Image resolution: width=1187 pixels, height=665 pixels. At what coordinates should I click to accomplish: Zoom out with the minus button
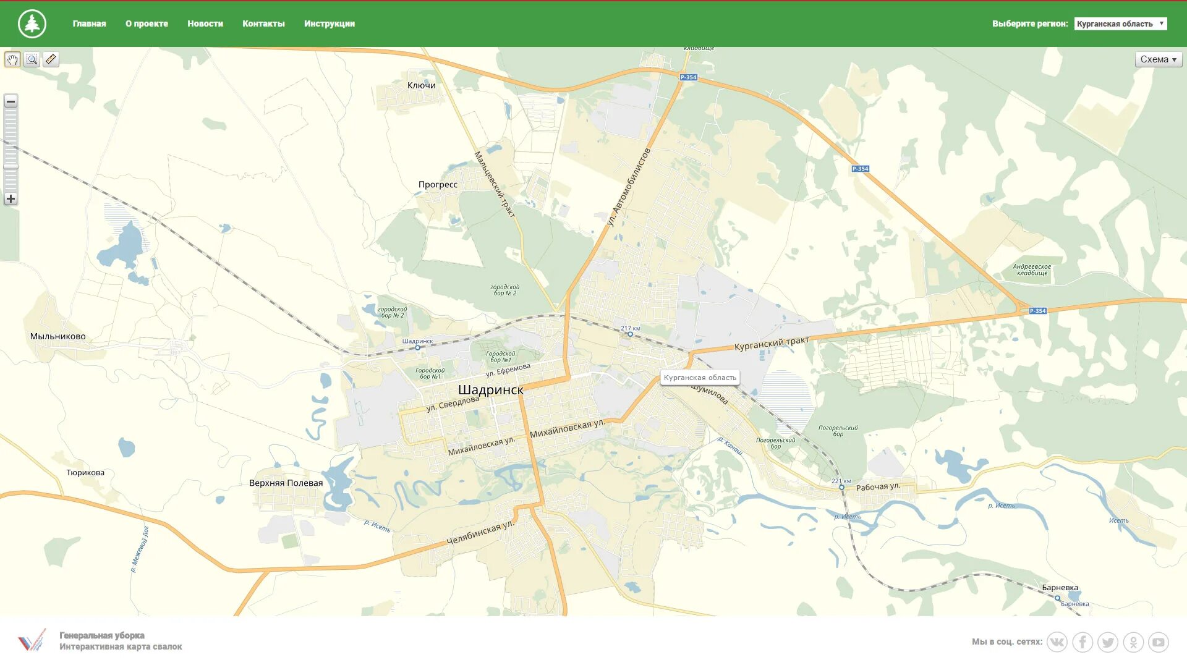click(11, 101)
